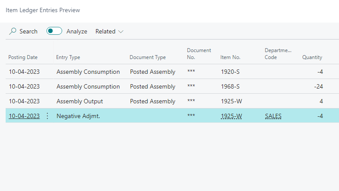Select the 1920-S Assembly Consumption row
Image resolution: width=339 pixels, height=191 pixels.
pyautogui.click(x=172, y=72)
